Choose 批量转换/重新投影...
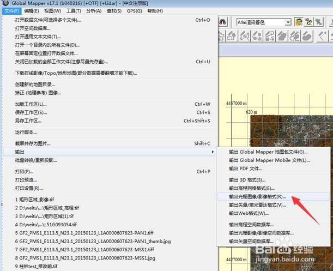The width and height of the screenshot is (333, 271). (x=111, y=160)
